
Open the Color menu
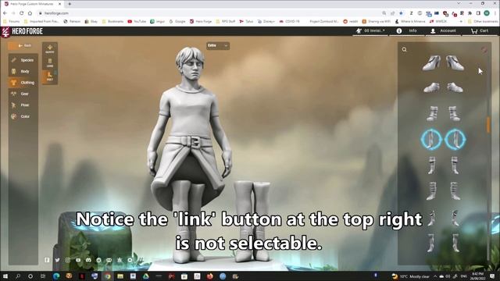tap(23, 116)
